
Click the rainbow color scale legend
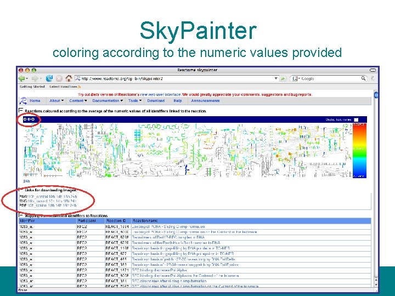coord(359,151)
